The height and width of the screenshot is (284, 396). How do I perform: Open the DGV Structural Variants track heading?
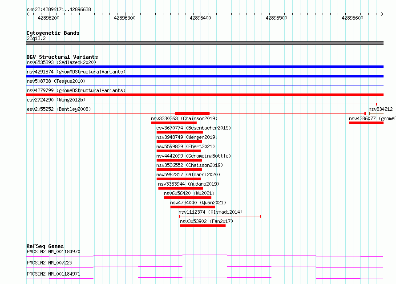62,57
